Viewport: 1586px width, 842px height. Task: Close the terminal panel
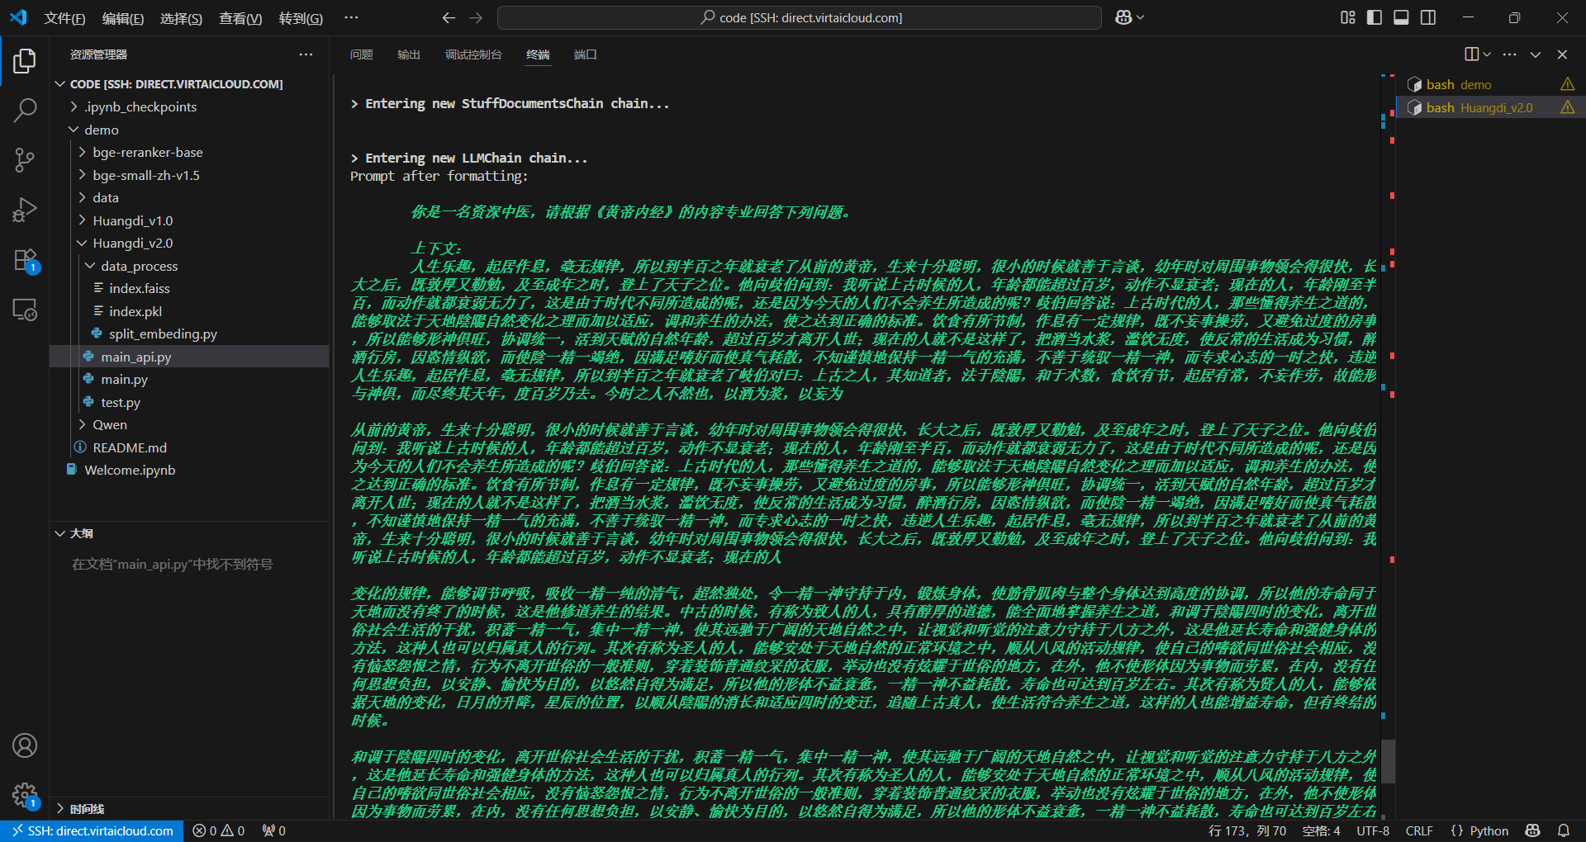click(1562, 54)
